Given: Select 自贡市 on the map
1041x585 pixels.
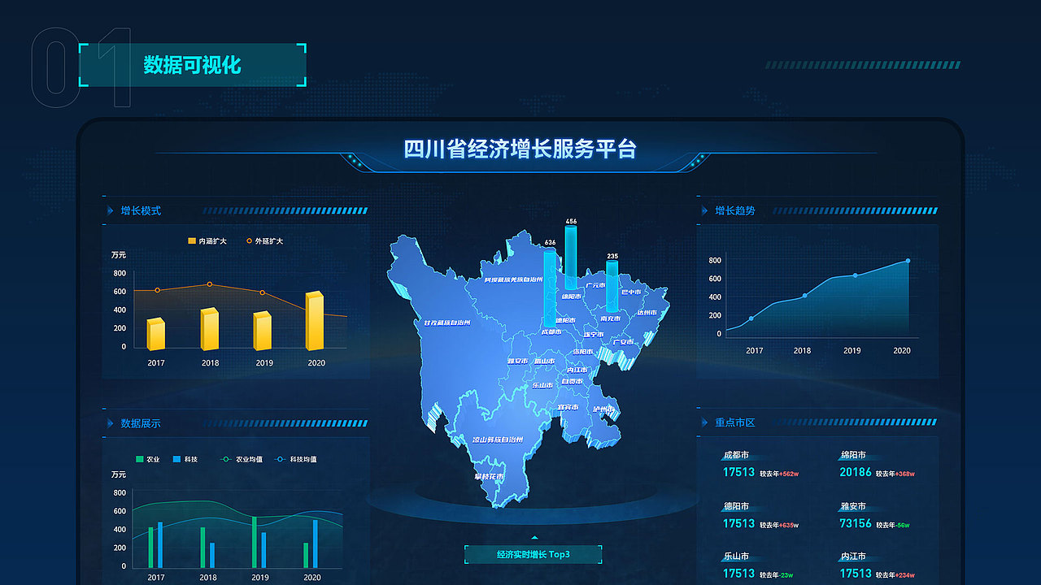Looking at the screenshot, I should pos(573,381).
